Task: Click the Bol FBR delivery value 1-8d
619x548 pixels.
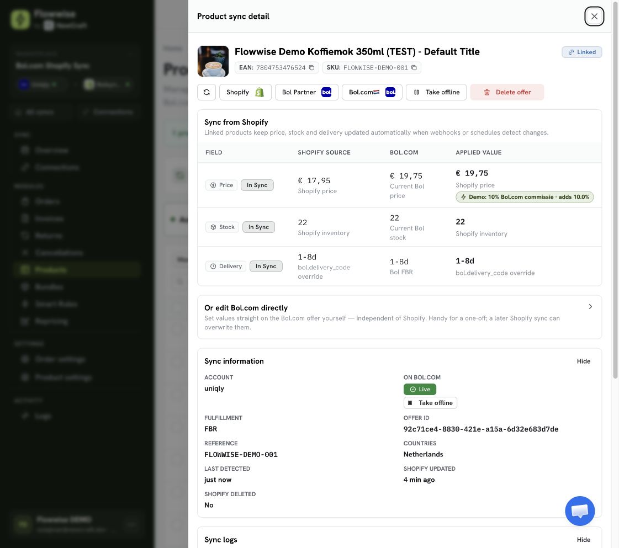Action: coord(399,262)
